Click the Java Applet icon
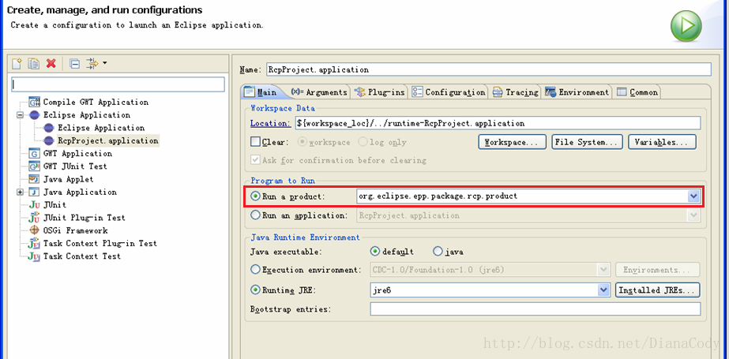729x359 pixels. tap(35, 179)
